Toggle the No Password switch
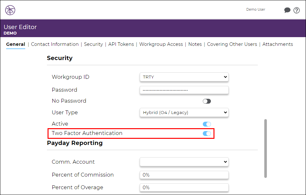This screenshot has width=306, height=195. click(x=207, y=101)
